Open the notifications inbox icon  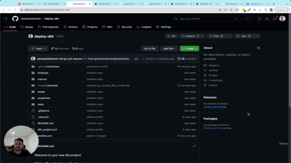point(275,19)
